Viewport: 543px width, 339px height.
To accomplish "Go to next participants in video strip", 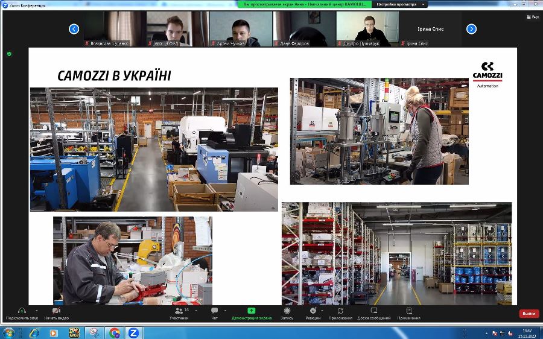I will tap(471, 29).
